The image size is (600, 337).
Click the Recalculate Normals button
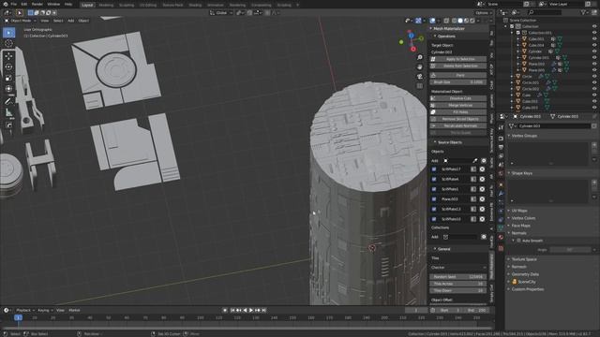pyautogui.click(x=458, y=125)
